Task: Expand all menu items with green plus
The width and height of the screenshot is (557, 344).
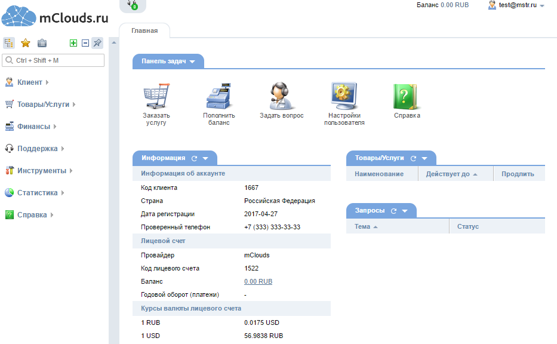Action: click(73, 43)
